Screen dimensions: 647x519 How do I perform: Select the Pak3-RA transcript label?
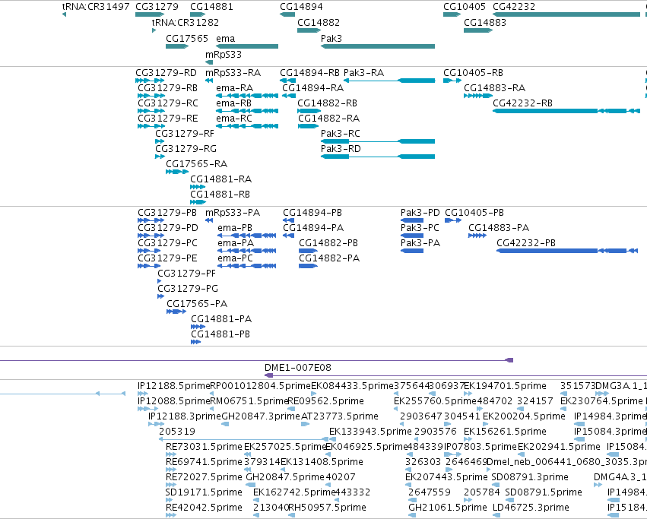363,73
